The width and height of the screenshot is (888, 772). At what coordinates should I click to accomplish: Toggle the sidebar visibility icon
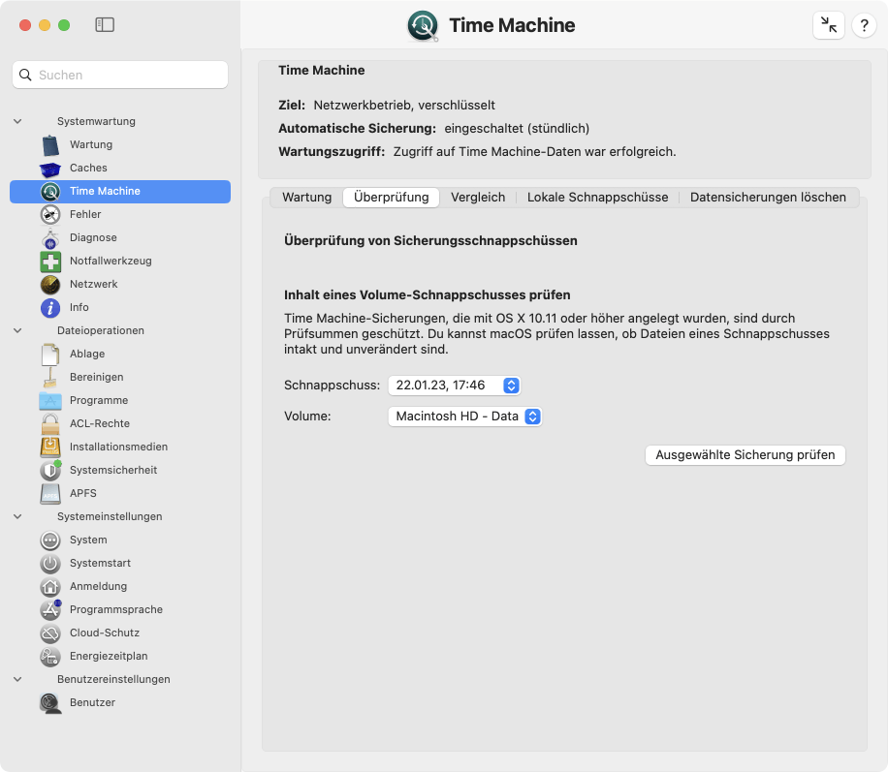tap(105, 25)
